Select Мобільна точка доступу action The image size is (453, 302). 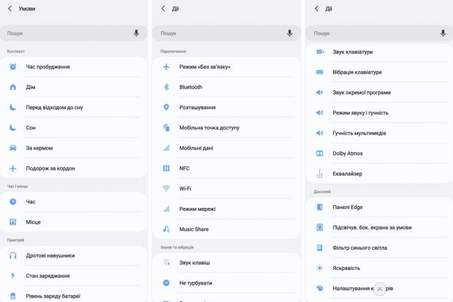tap(209, 128)
